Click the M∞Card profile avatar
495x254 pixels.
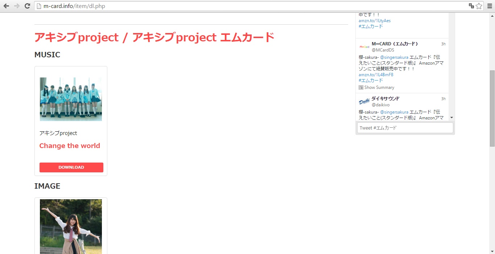click(x=364, y=47)
